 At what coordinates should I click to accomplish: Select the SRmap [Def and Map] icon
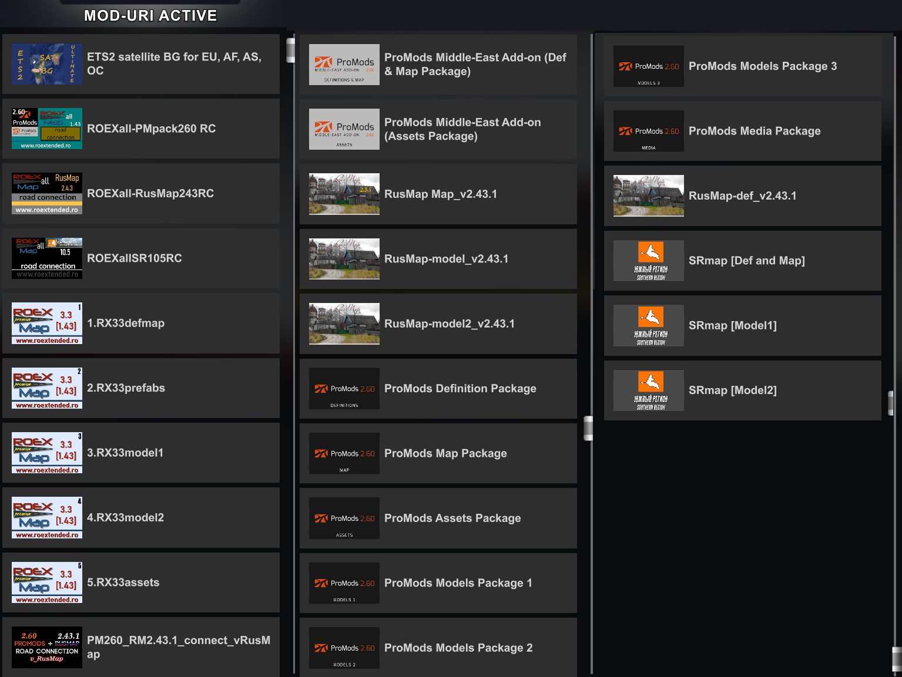(649, 261)
